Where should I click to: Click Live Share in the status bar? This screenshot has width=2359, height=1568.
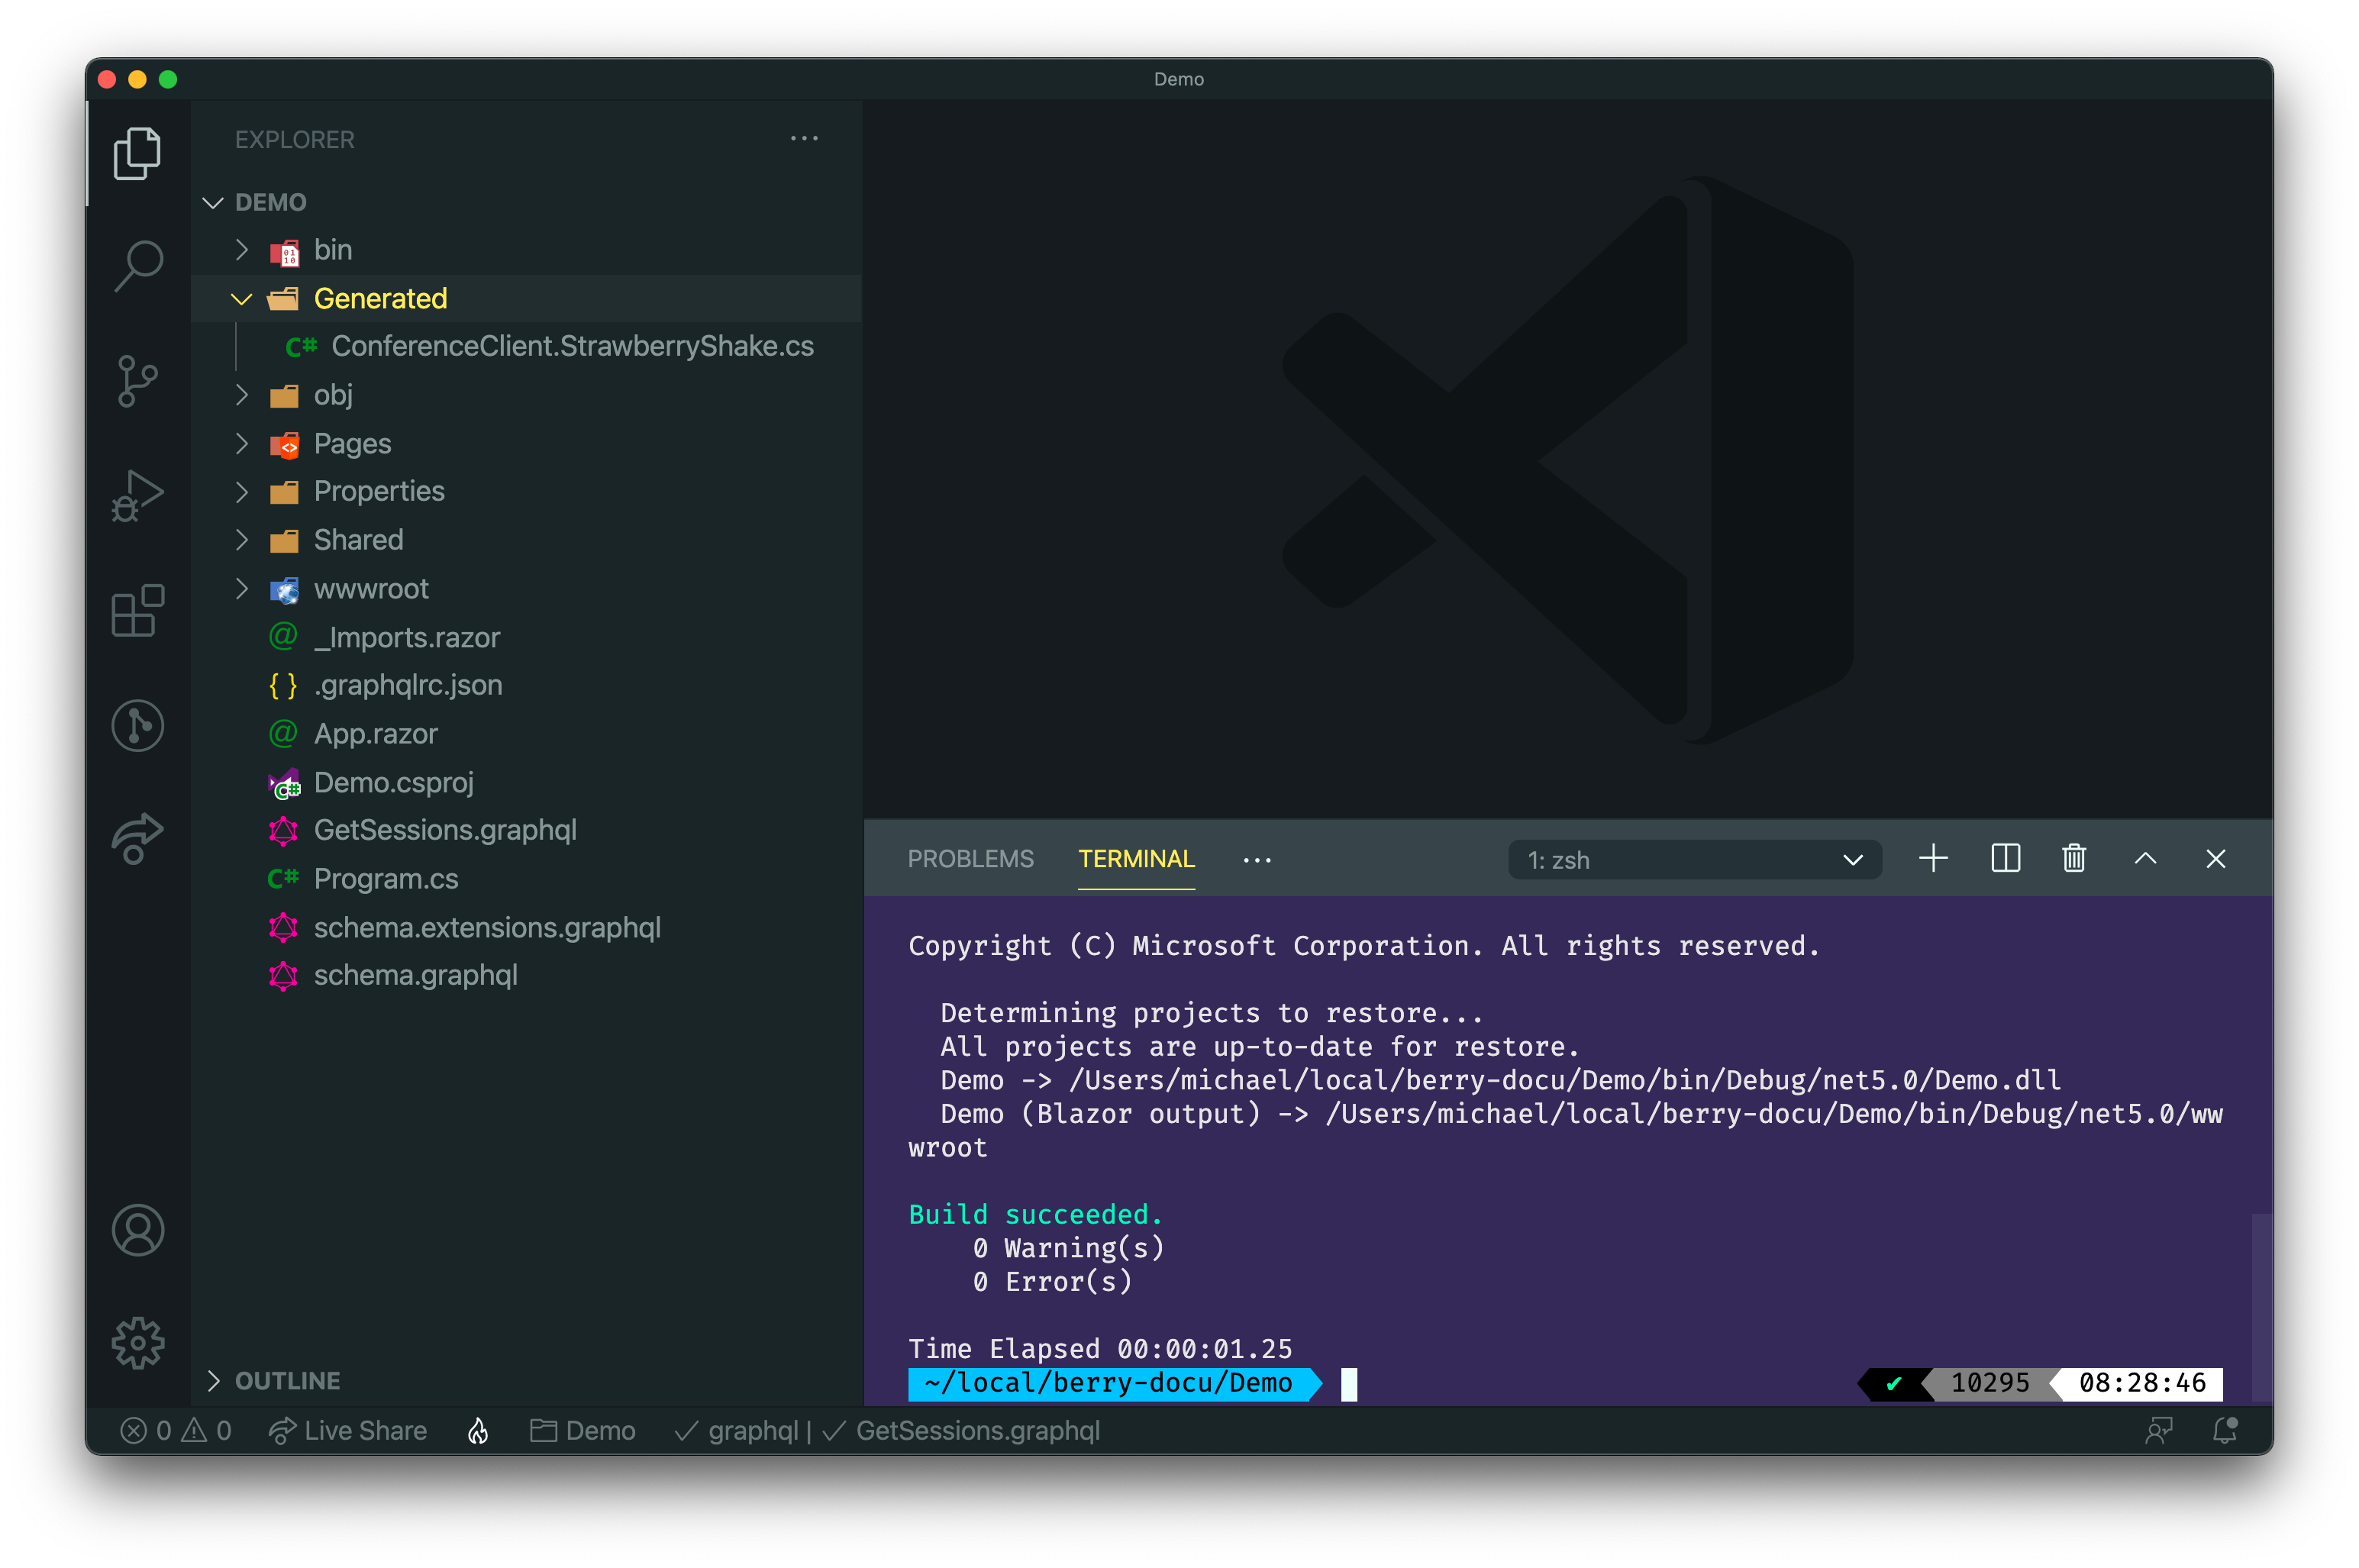(349, 1431)
